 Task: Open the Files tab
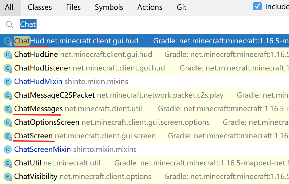pos(73,7)
